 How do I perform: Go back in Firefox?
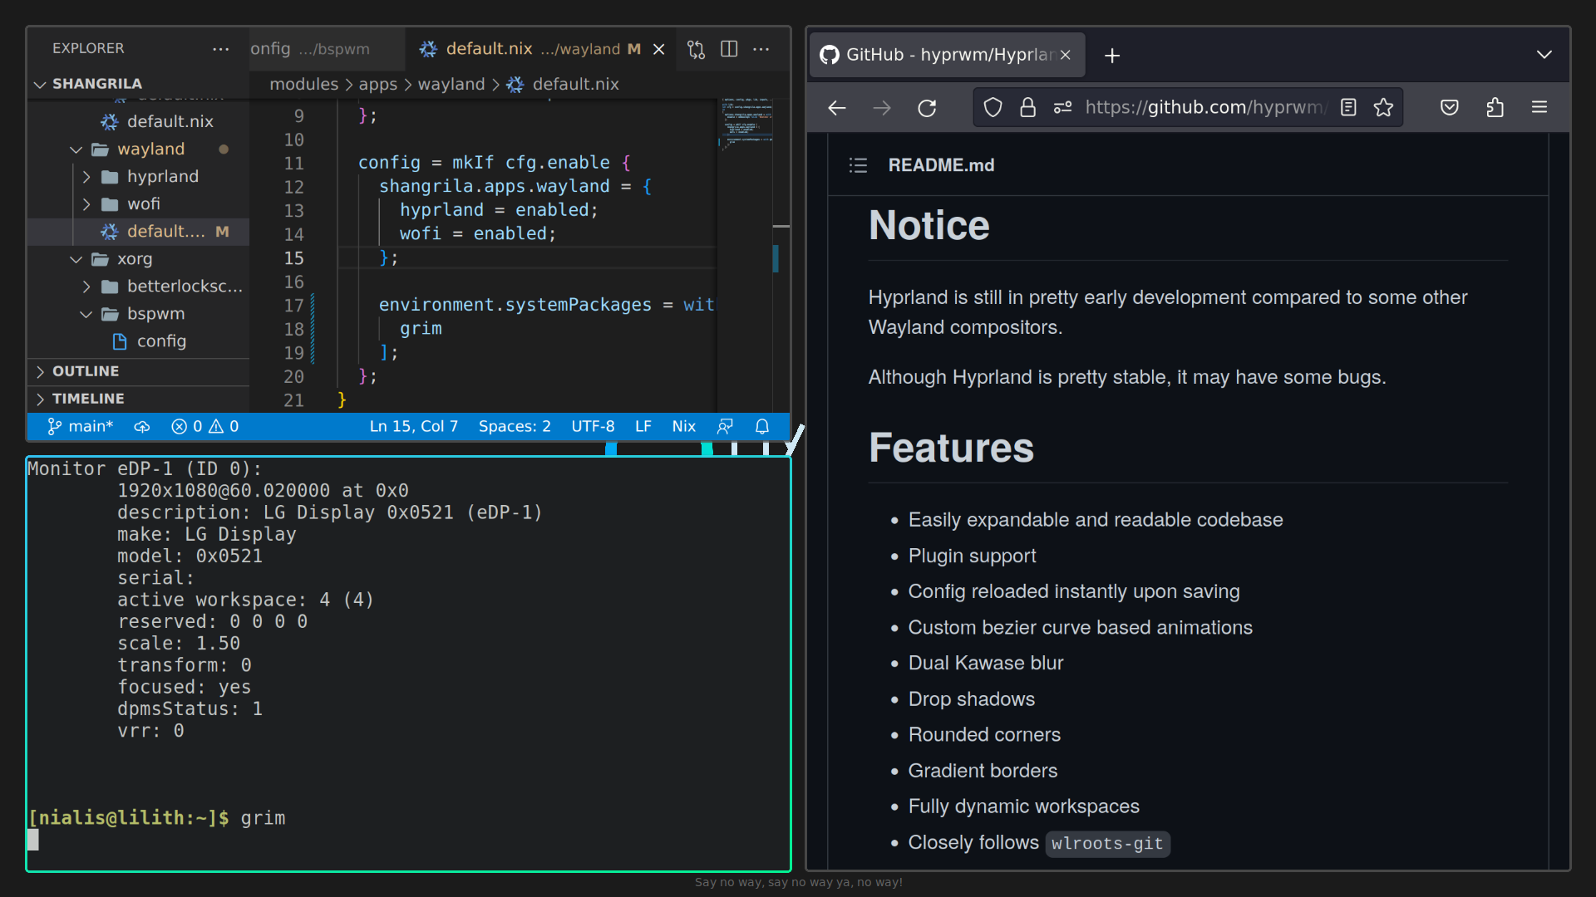coord(837,107)
